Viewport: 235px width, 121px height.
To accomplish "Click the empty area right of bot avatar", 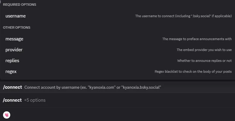I will tap(121, 115).
